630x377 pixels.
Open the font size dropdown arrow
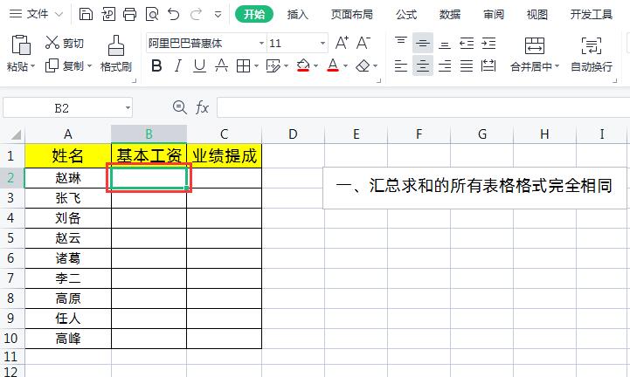tap(322, 43)
